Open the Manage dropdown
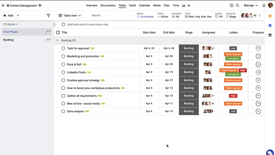The height and width of the screenshot is (155, 275). click(251, 6)
